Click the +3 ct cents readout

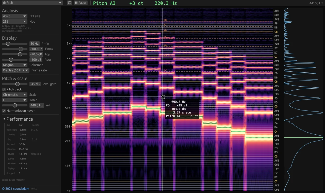click(136, 3)
